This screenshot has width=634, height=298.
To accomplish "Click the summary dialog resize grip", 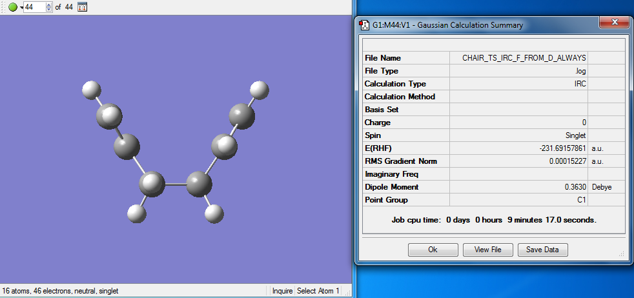I will tap(622, 254).
